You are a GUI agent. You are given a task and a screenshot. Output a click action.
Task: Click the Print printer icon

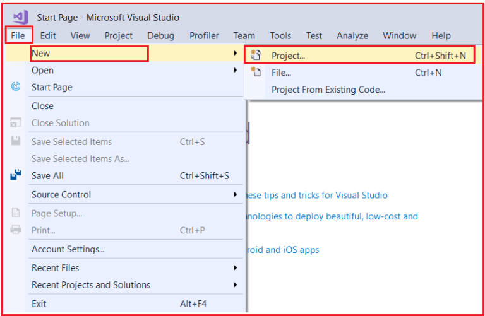tap(16, 230)
